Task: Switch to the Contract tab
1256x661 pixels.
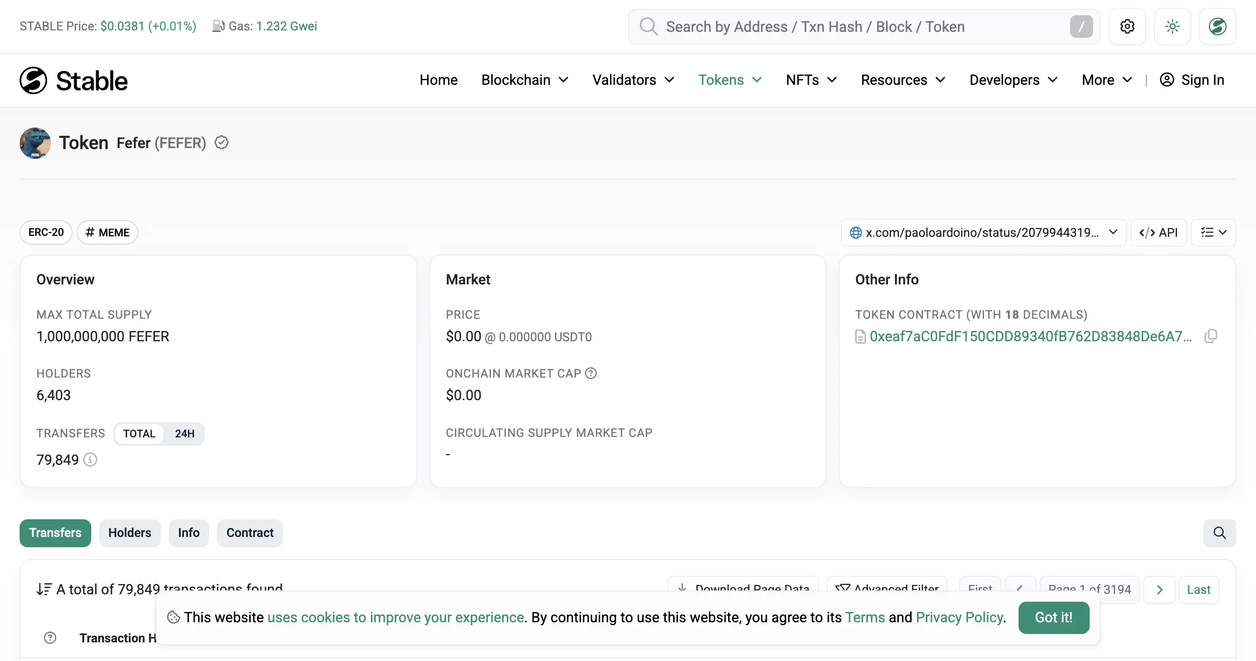Action: [x=250, y=533]
